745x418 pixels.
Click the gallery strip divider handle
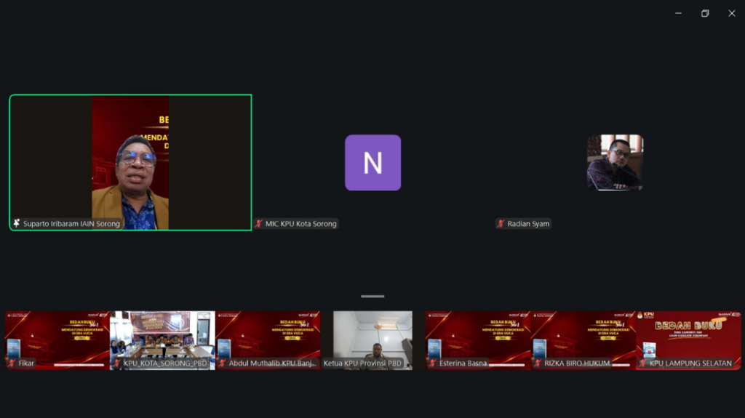372,297
